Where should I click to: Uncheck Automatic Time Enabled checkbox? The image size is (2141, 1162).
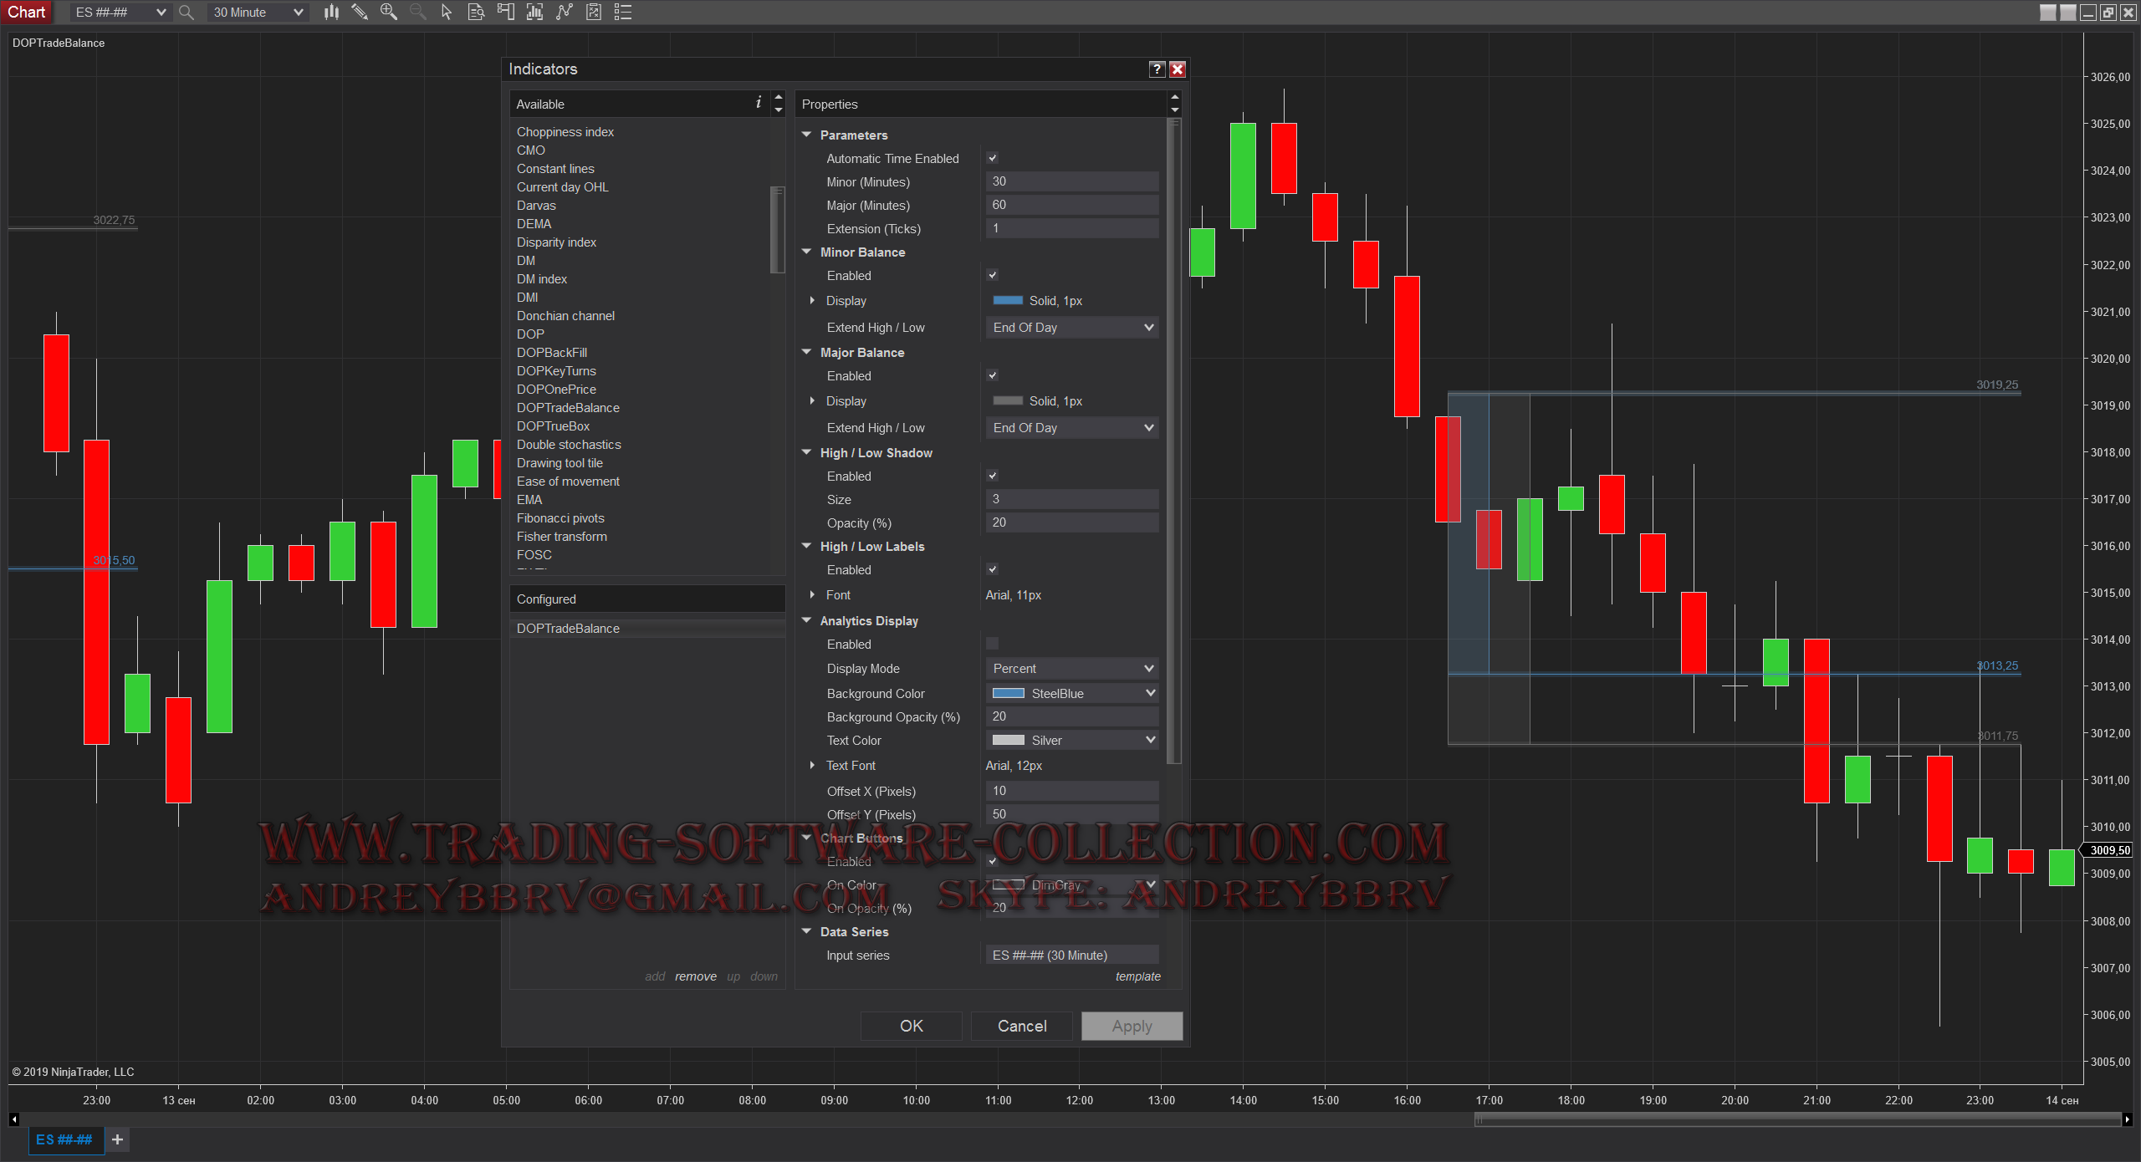click(x=993, y=158)
